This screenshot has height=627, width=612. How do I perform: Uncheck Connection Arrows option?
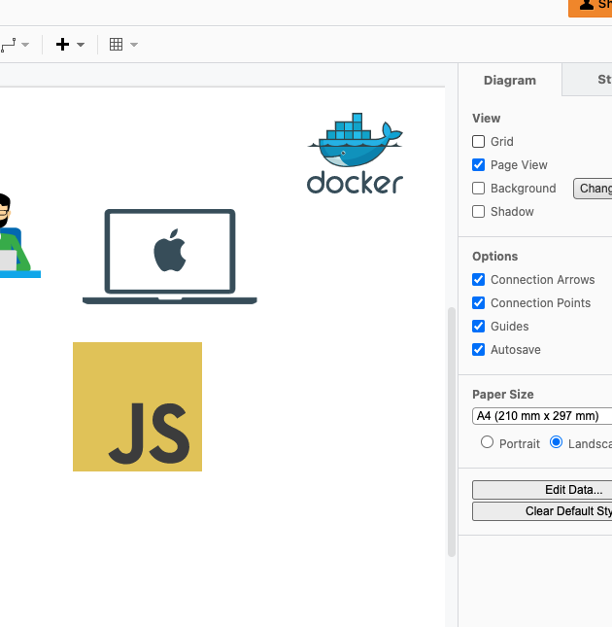[478, 280]
